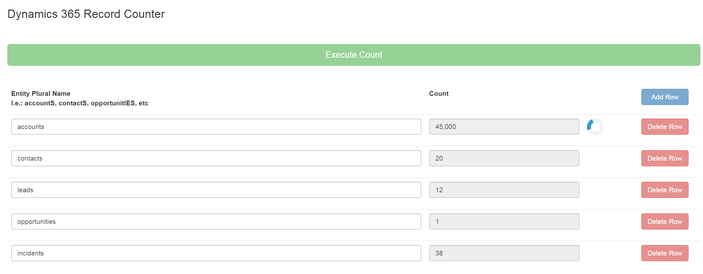Delete the accounts row
The image size is (703, 274).
[x=665, y=127]
